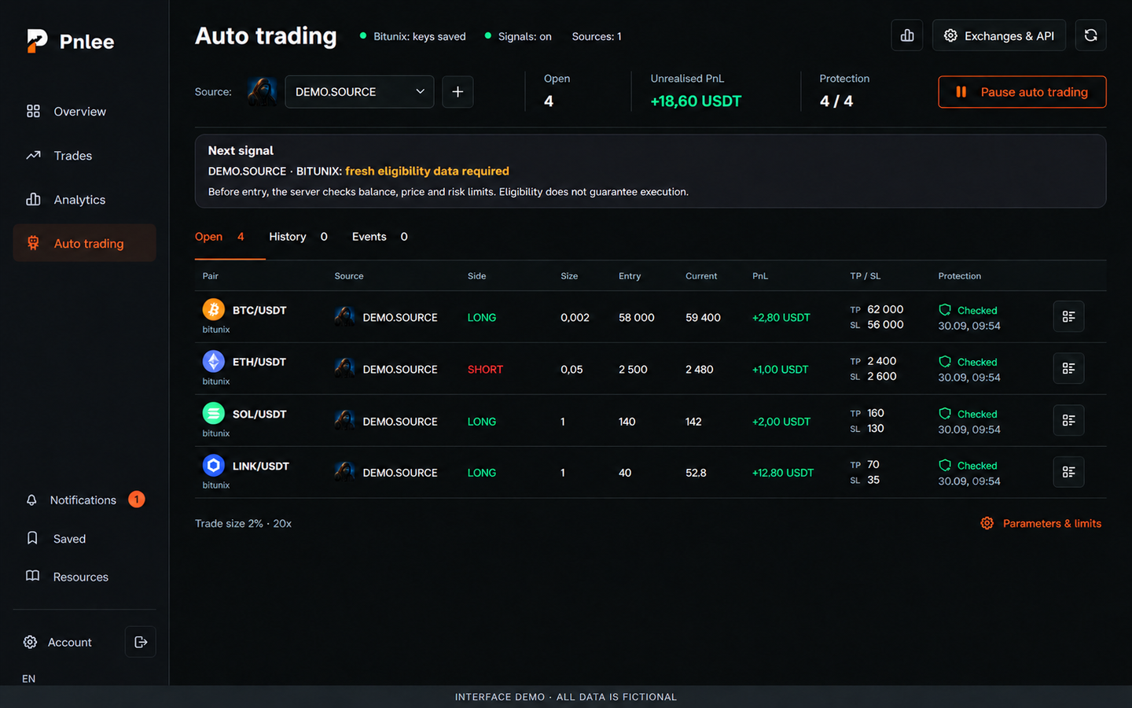Viewport: 1132px width, 708px height.
Task: Click the Solana coin icon
Action: click(214, 413)
